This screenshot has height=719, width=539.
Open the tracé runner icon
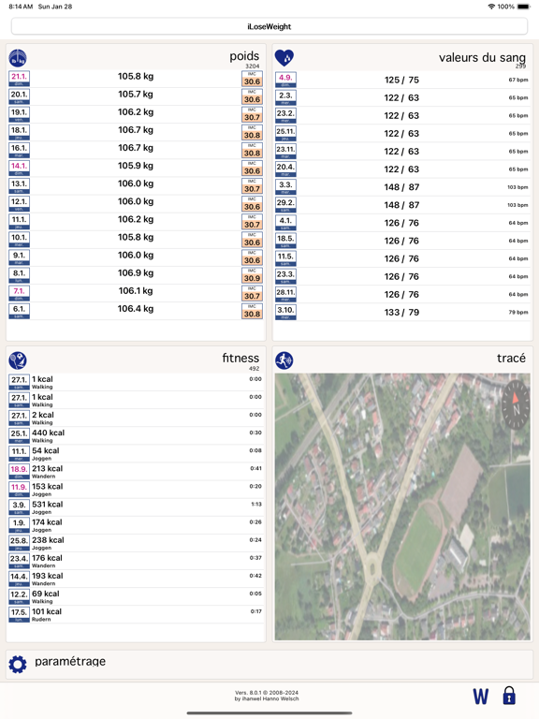(284, 360)
